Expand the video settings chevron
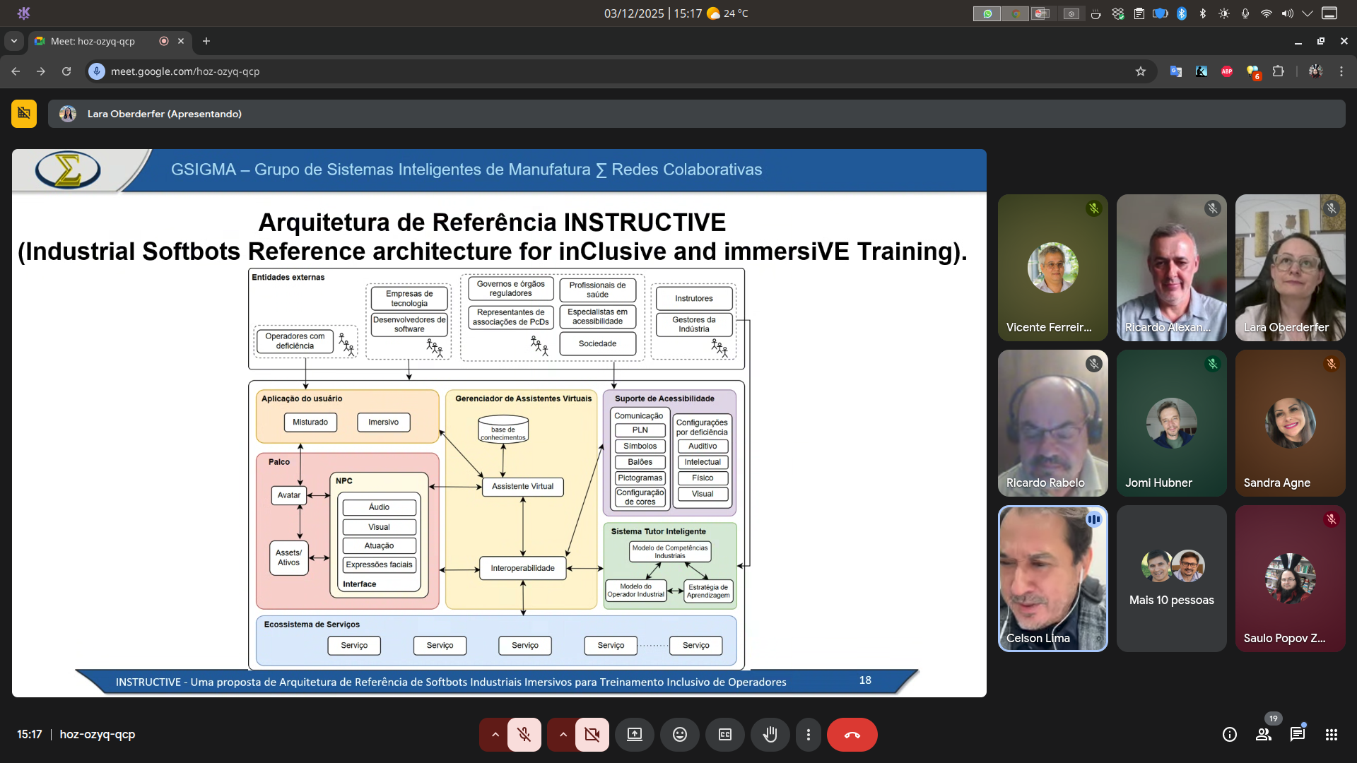 point(563,735)
